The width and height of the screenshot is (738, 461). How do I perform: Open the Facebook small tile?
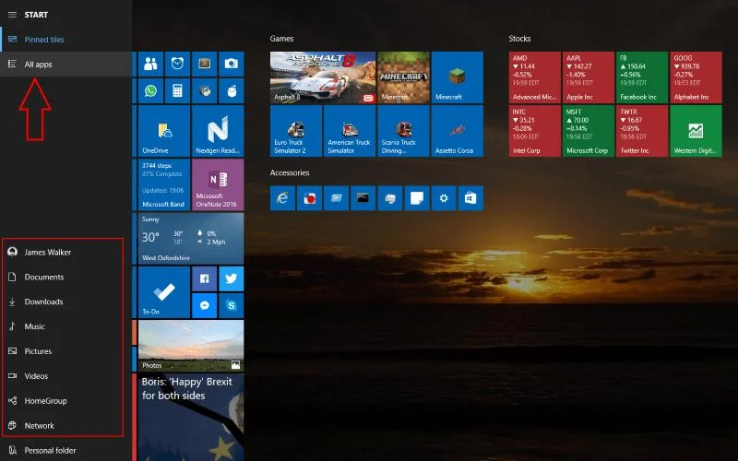tap(204, 278)
